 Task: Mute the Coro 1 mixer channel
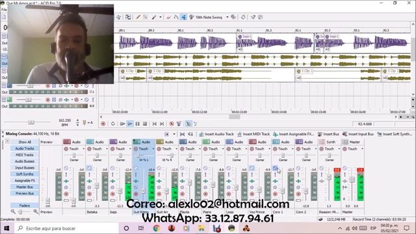tap(275, 168)
